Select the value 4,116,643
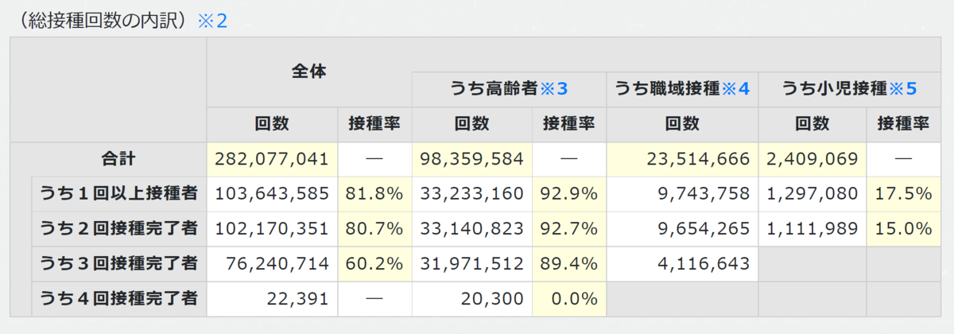The width and height of the screenshot is (954, 334). click(x=705, y=264)
